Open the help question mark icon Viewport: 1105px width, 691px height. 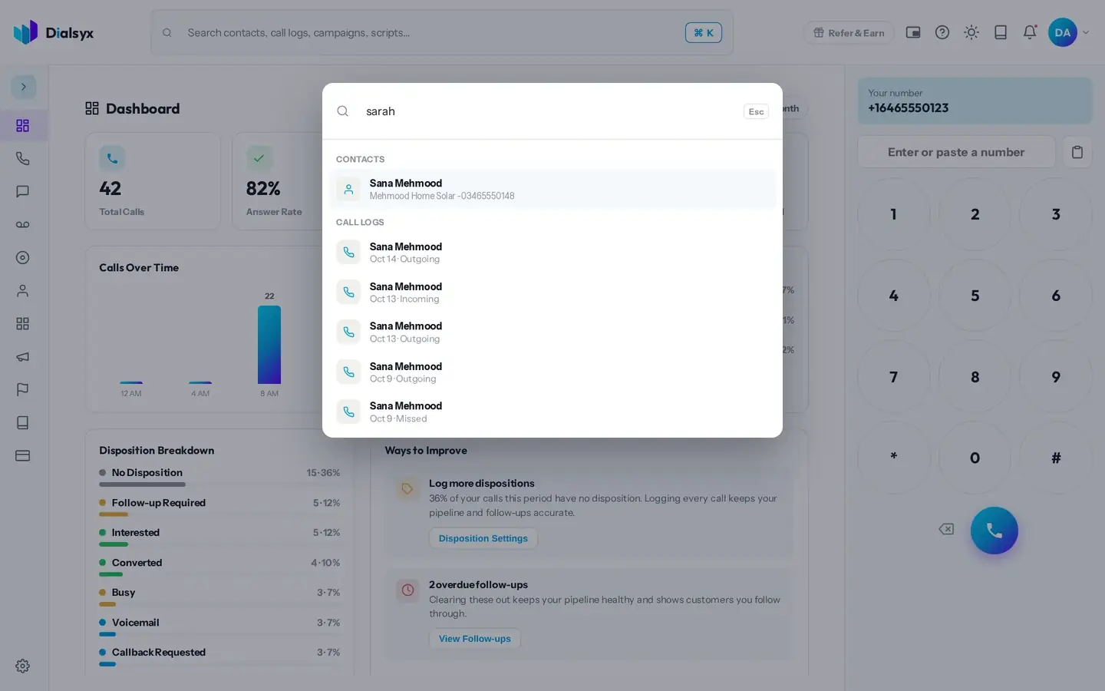click(x=942, y=32)
